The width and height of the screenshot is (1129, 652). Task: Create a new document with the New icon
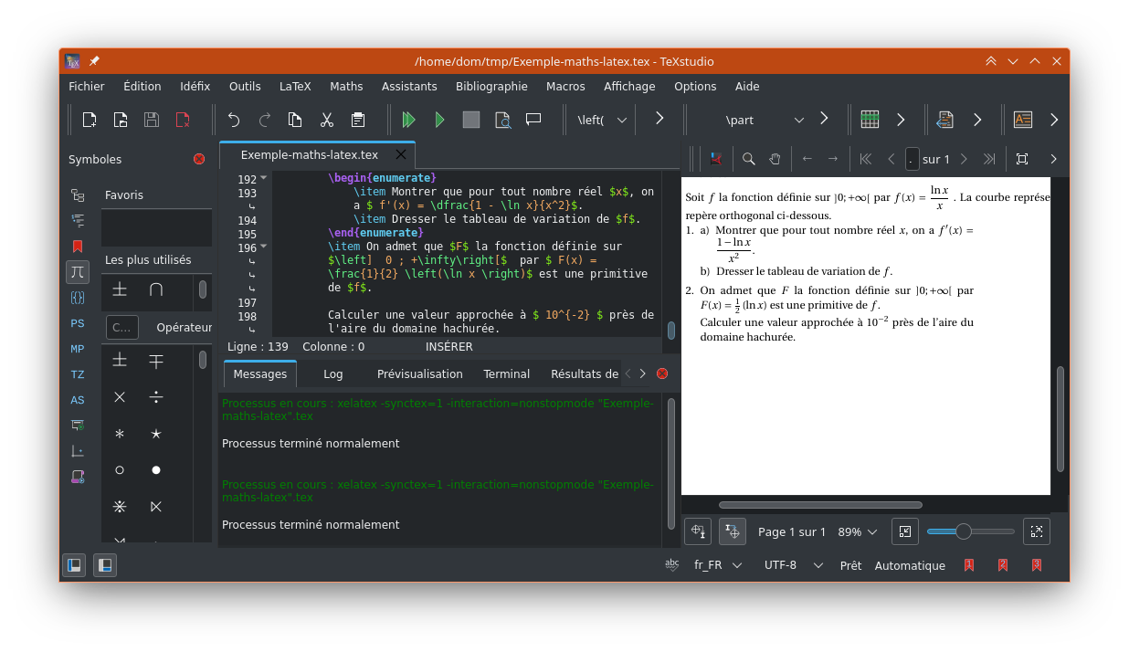coord(90,120)
